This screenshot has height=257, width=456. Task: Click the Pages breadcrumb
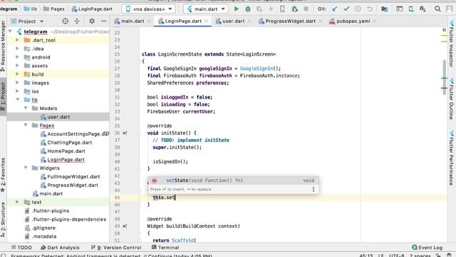54,9
